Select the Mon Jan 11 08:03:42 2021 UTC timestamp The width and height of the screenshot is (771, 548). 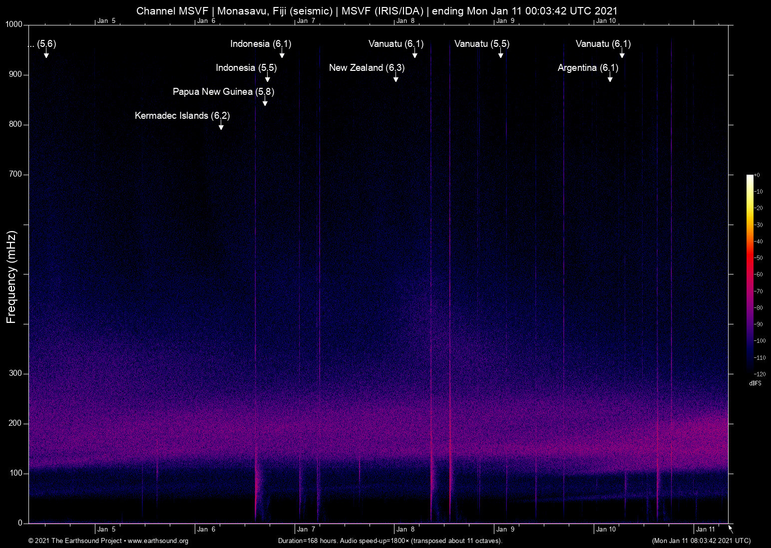click(x=701, y=541)
